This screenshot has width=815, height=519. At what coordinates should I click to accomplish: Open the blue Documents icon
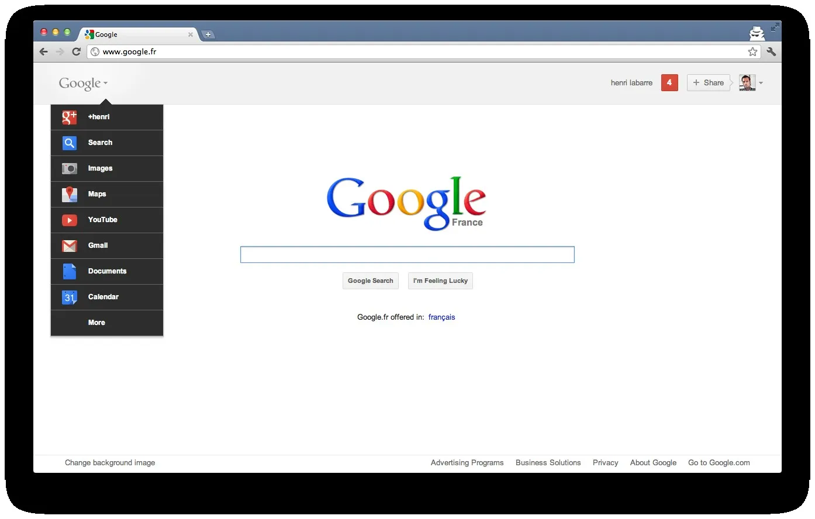pos(70,271)
